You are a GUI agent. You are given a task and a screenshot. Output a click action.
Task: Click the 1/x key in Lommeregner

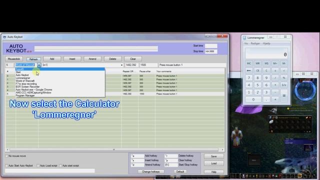coord(284,85)
